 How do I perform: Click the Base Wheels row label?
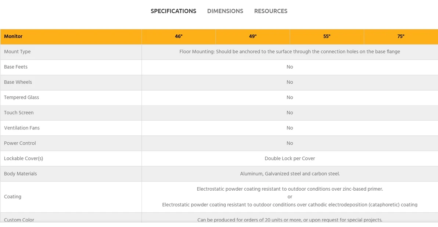(18, 82)
